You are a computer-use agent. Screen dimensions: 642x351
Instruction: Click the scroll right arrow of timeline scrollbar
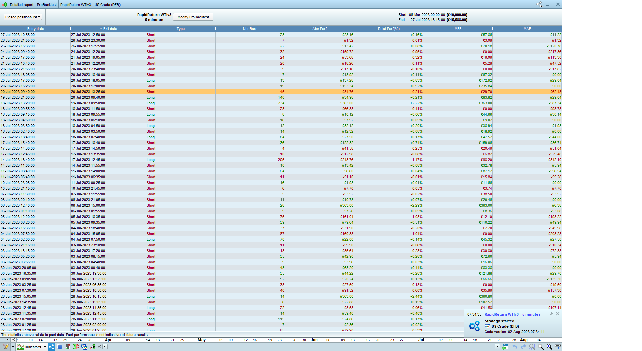point(498,347)
